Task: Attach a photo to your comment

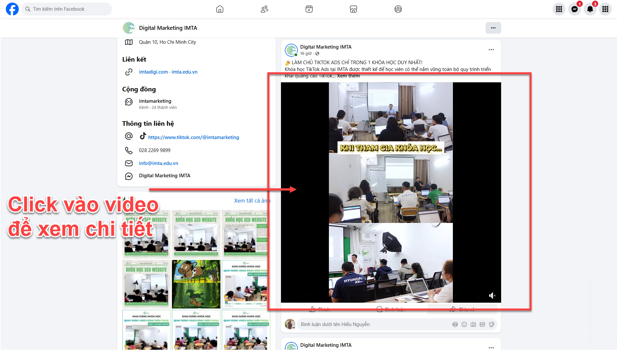Action: tap(473, 324)
